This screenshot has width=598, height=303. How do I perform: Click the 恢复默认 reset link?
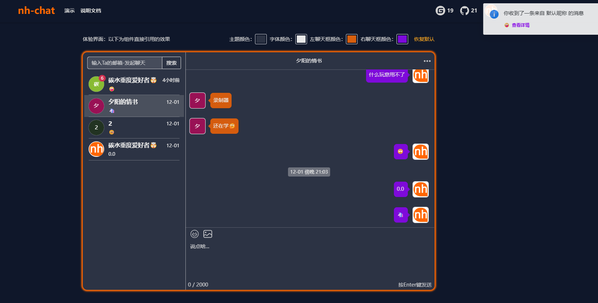click(424, 39)
